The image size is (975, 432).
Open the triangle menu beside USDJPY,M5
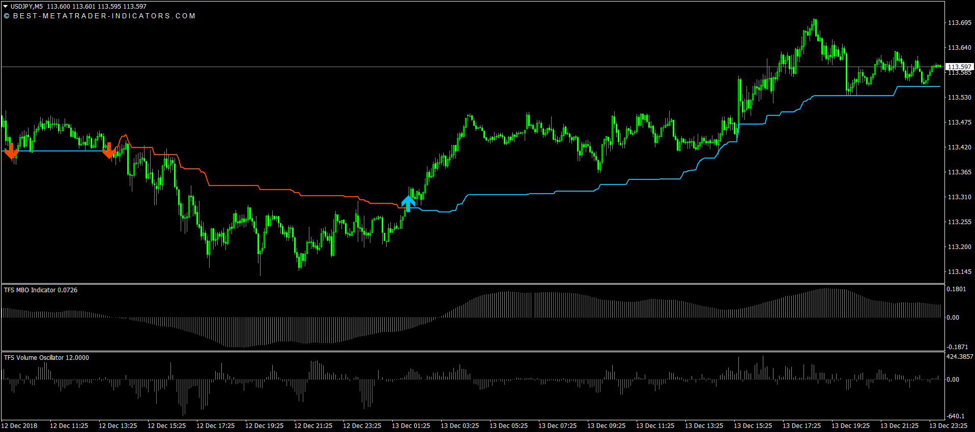(6, 7)
